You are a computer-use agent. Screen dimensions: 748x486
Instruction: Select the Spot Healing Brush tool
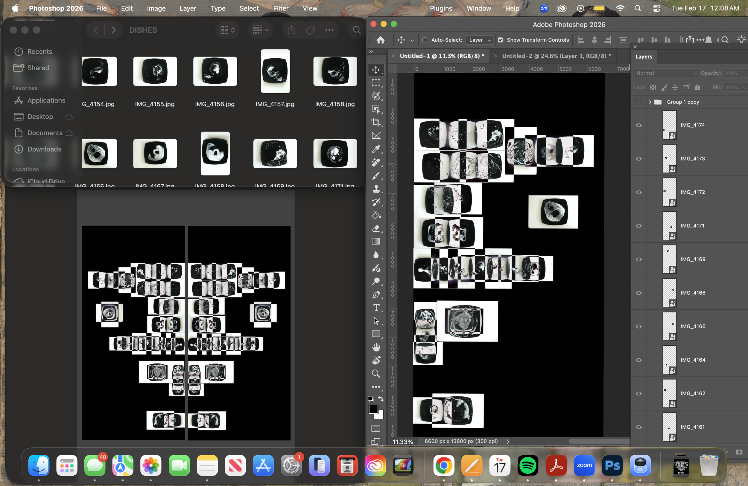coord(376,162)
